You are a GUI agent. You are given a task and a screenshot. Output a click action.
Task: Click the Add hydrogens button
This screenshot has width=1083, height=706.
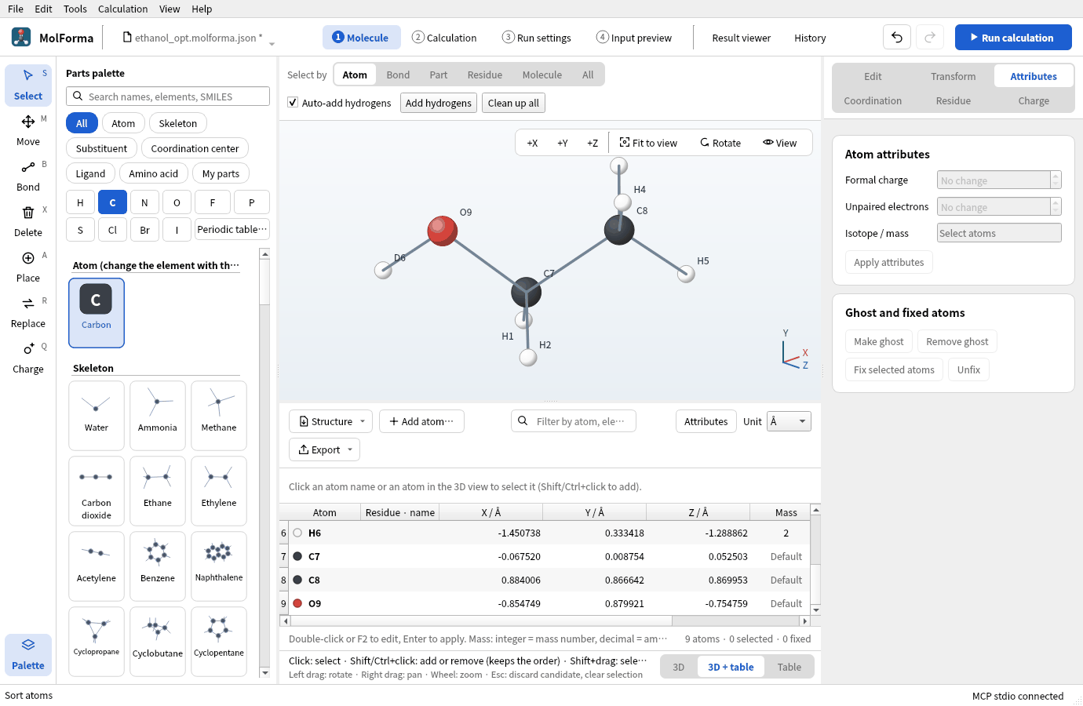(x=439, y=103)
